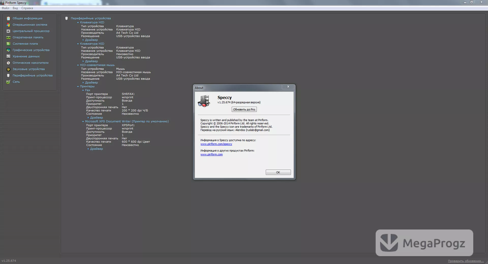488x264 pixels.
Task: Expand Драйвер under first Клавиатура HID
Action: click(83, 40)
